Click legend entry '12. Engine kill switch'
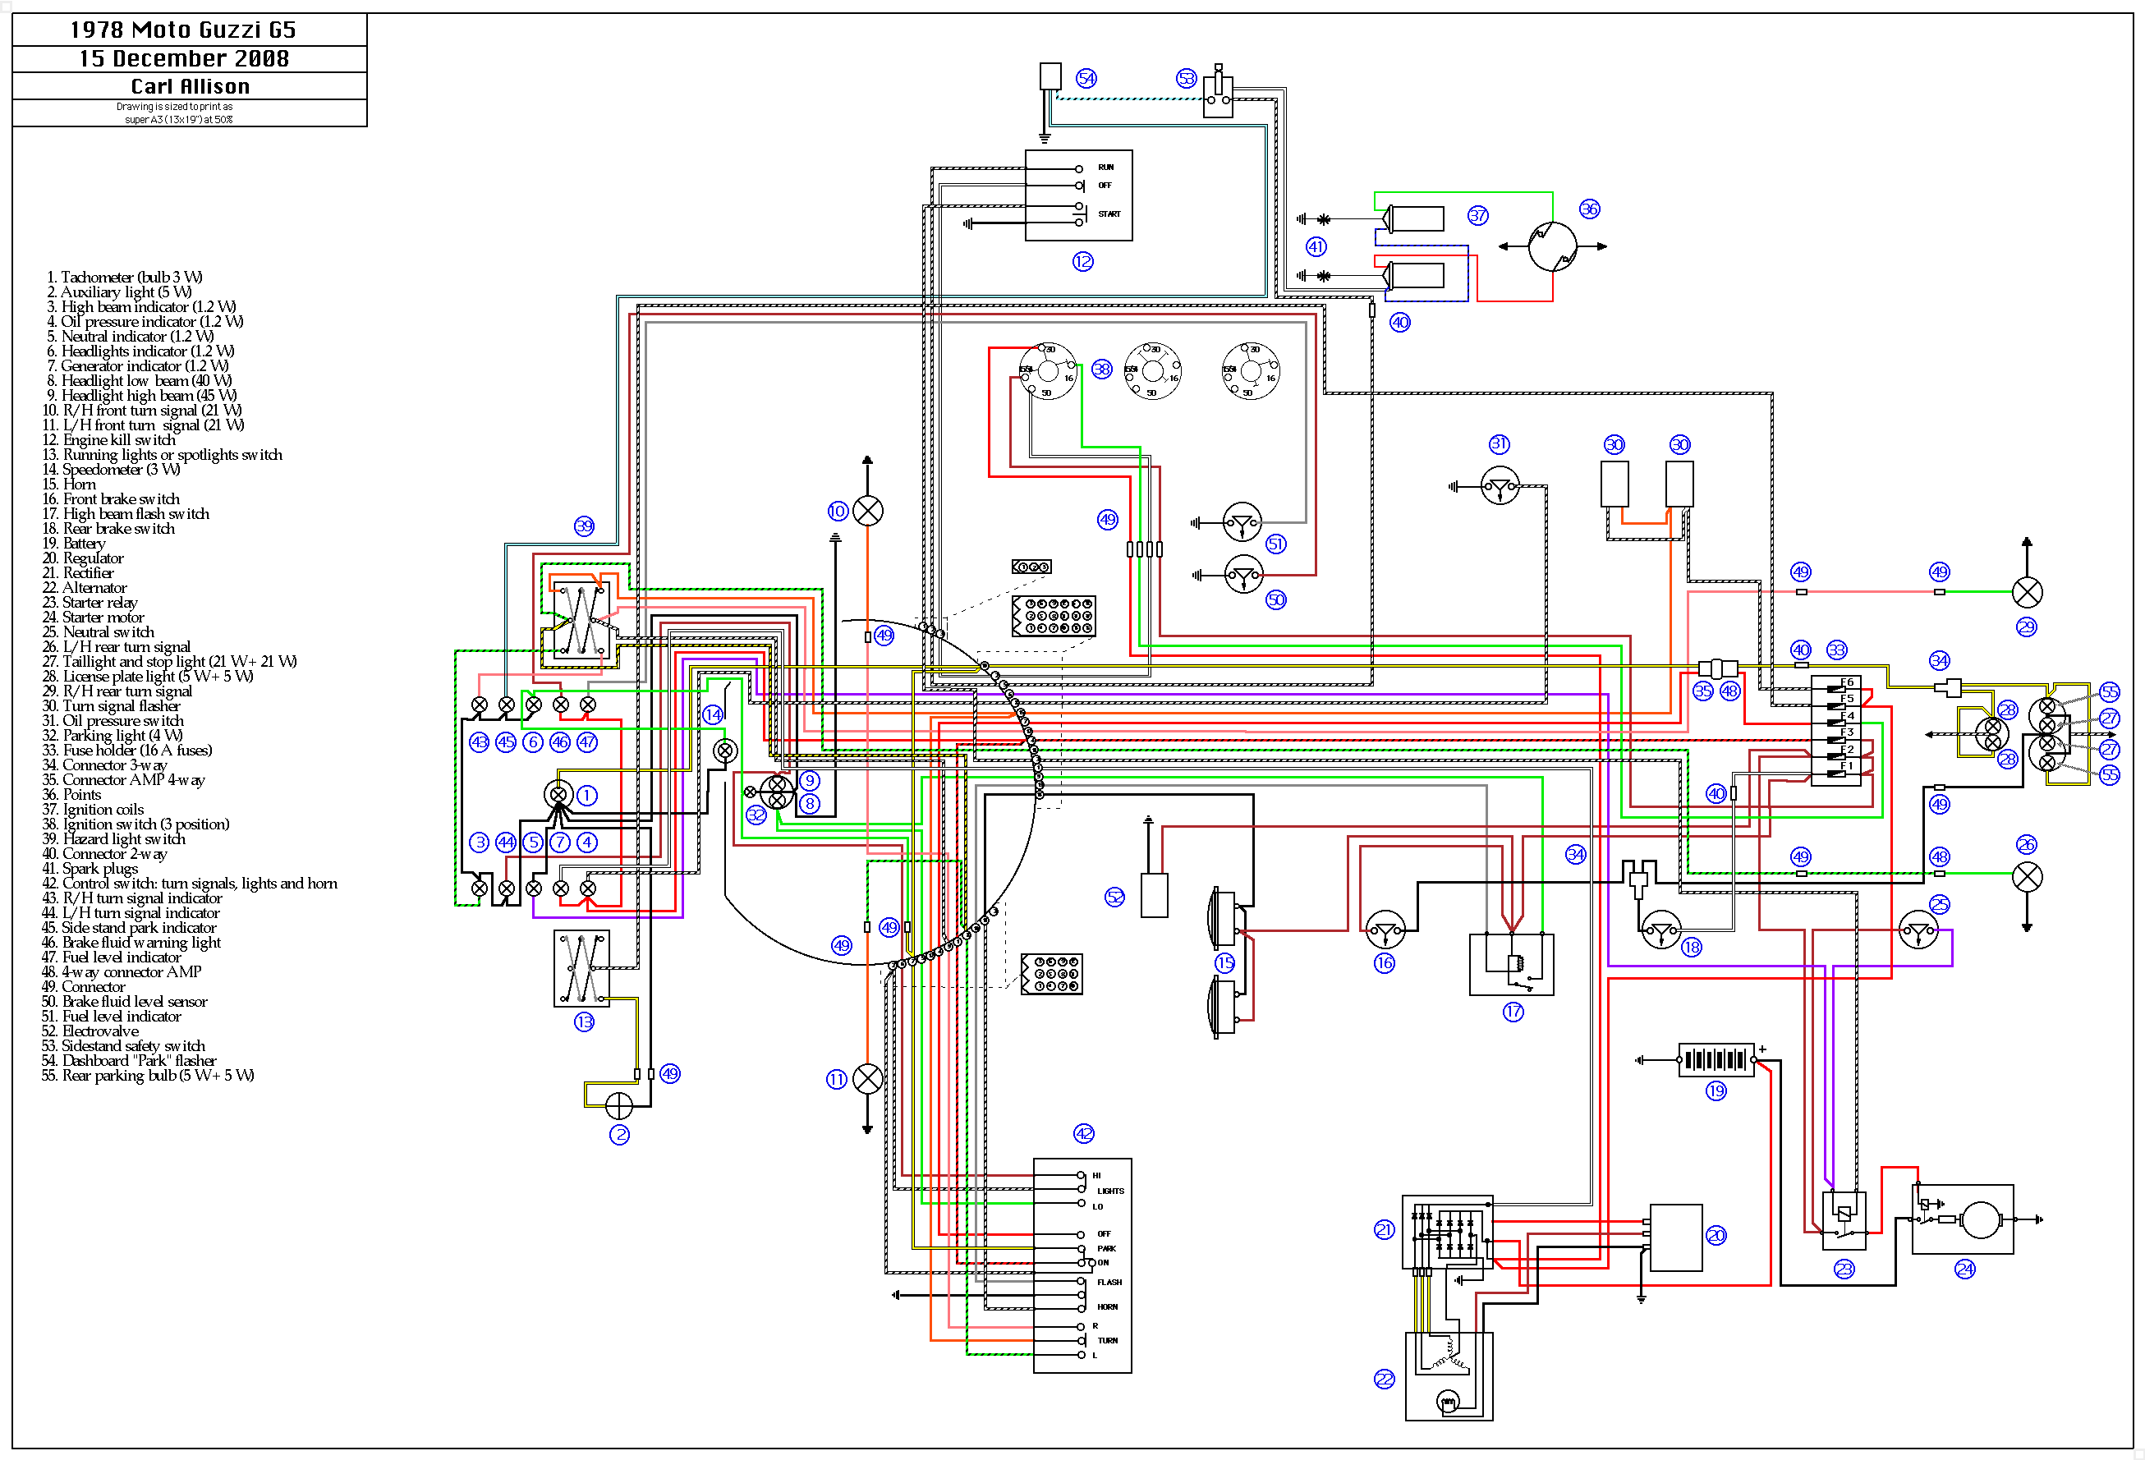2145x1460 pixels. (109, 439)
